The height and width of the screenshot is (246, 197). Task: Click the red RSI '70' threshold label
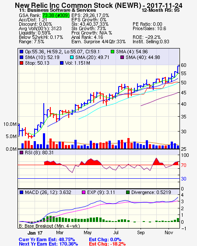tap(183, 165)
